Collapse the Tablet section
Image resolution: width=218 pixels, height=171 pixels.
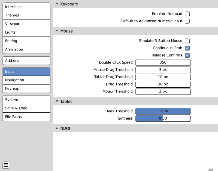click(57, 101)
